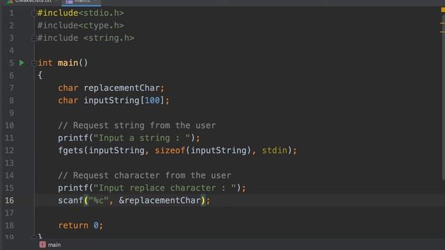Image resolution: width=445 pixels, height=250 pixels.
Task: Place cursor on #include<stdio.h>
Action: tap(81, 13)
